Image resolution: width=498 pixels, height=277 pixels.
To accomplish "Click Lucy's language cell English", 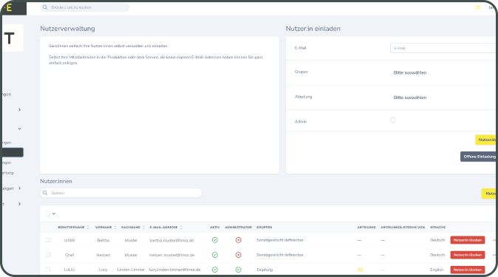I will click(437, 270).
